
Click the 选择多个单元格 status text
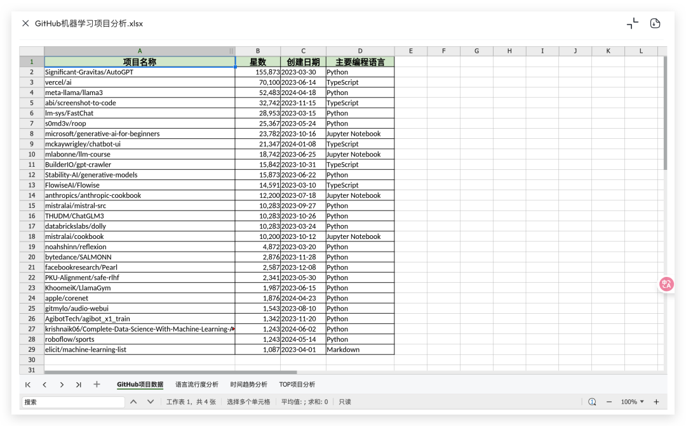click(248, 402)
